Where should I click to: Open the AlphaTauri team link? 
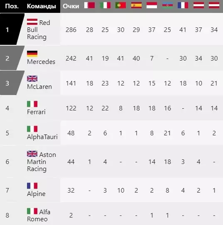point(42,137)
